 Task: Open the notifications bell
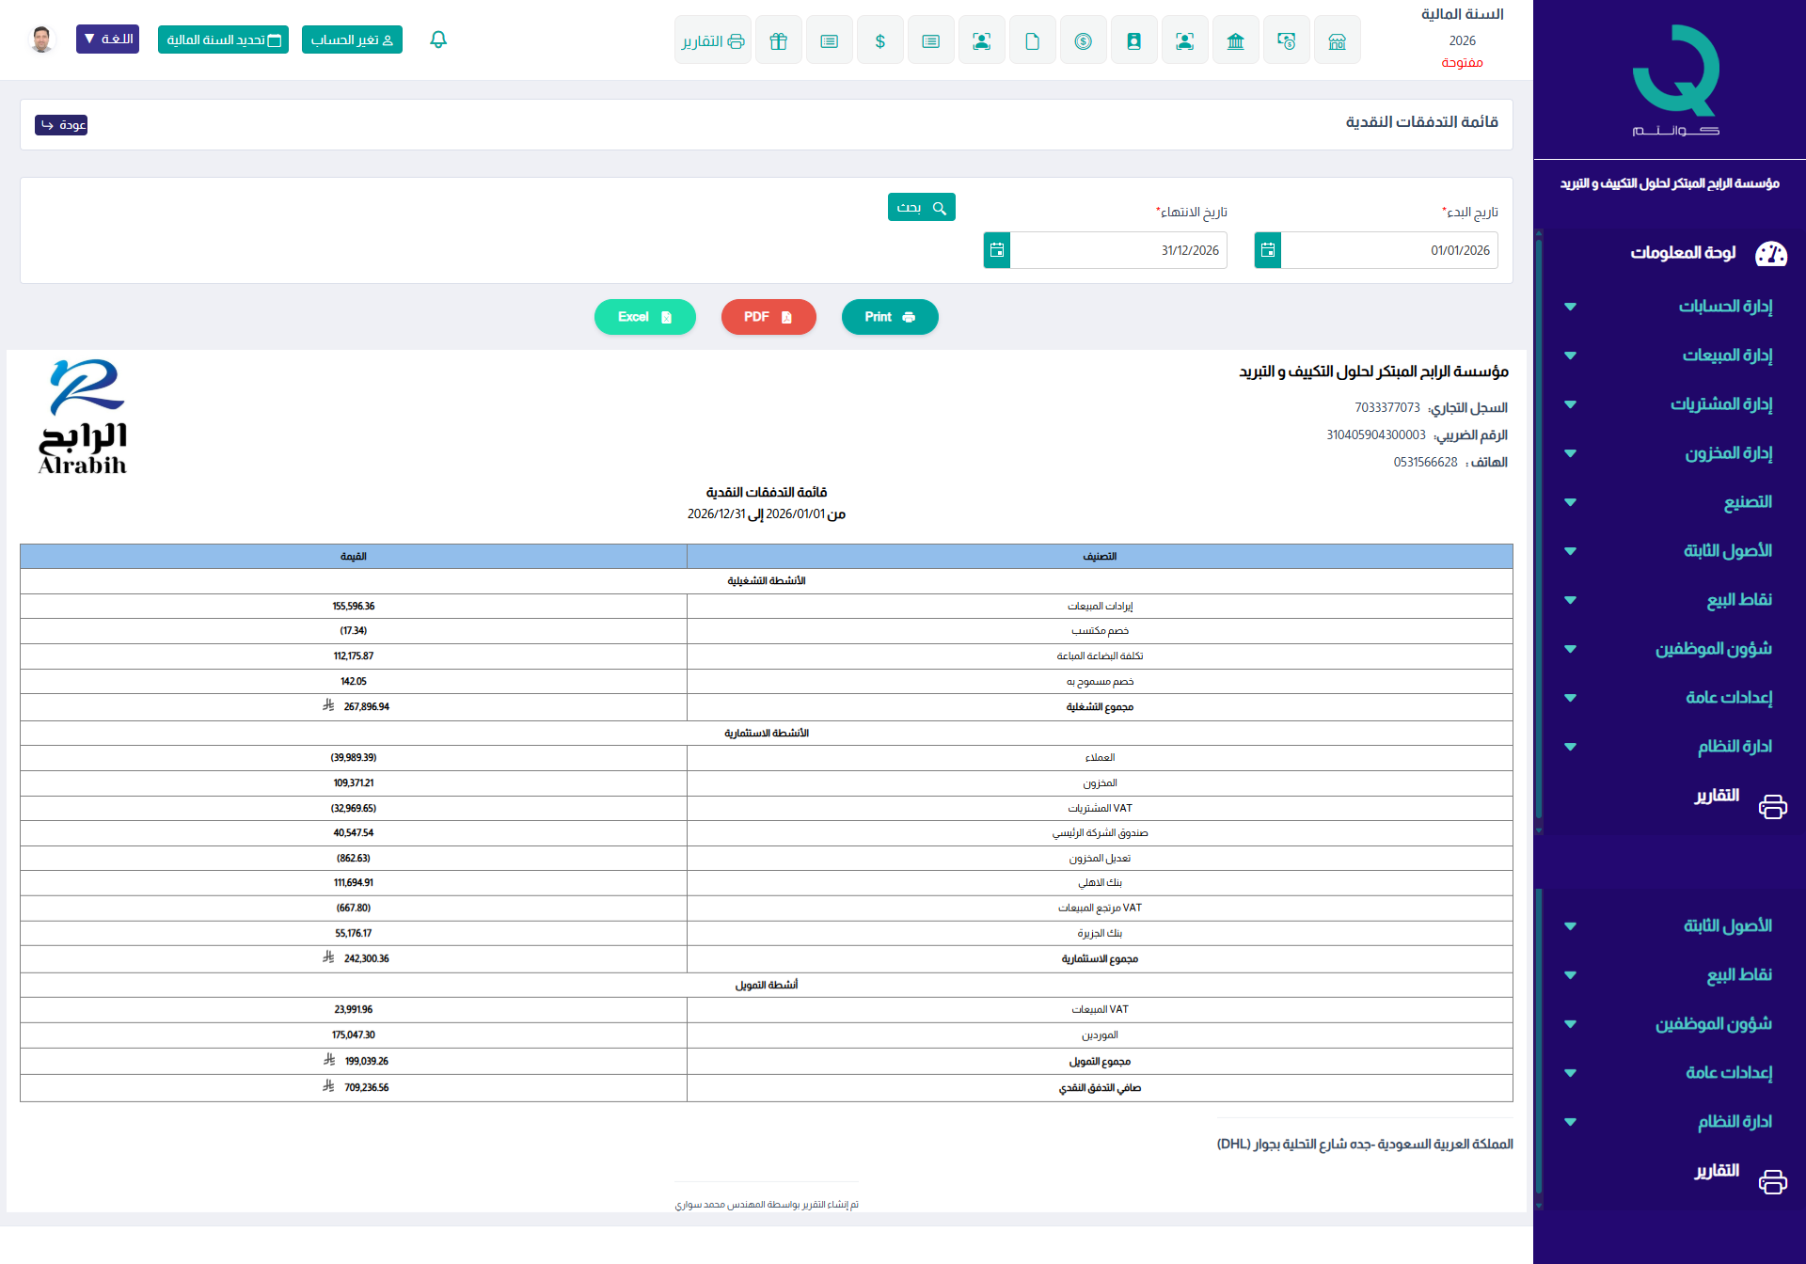tap(438, 39)
